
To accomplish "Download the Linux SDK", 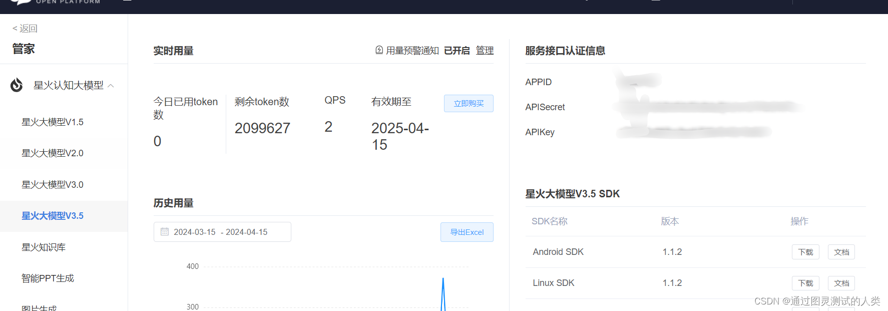I will click(x=805, y=283).
